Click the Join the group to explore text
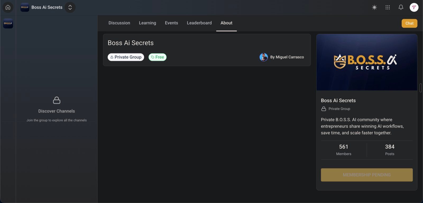This screenshot has width=423, height=203. [x=57, y=120]
